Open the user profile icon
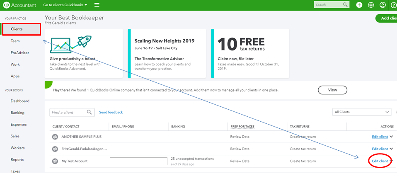 pyautogui.click(x=382, y=5)
